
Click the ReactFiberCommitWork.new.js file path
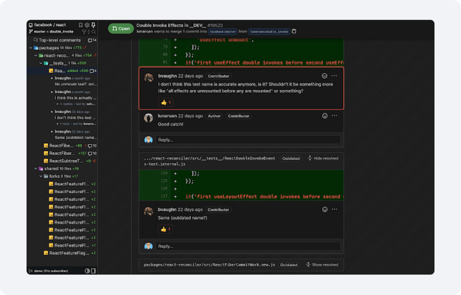[x=209, y=265]
